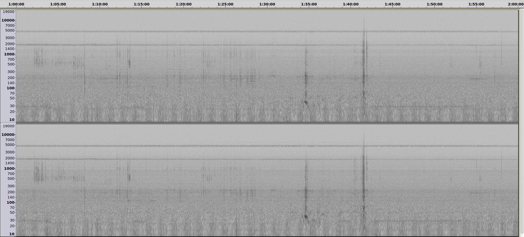Click the 1:05:00 mark on the timeline
Image resolution: width=524 pixels, height=237 pixels.
(x=58, y=4)
